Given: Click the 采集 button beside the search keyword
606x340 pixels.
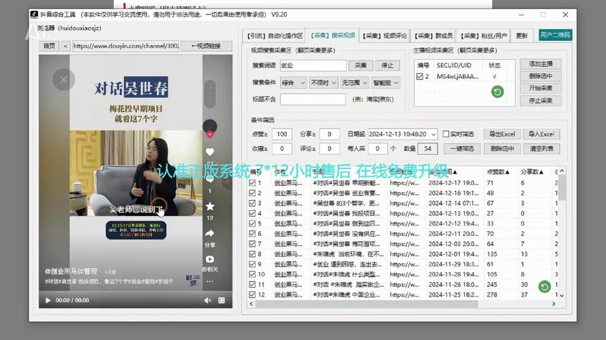Looking at the screenshot, I should click(x=361, y=65).
